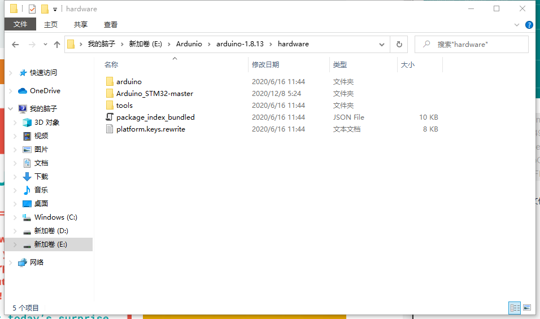540x319 pixels.
Task: Collapse 我的脑子 tree node
Action: coord(11,109)
